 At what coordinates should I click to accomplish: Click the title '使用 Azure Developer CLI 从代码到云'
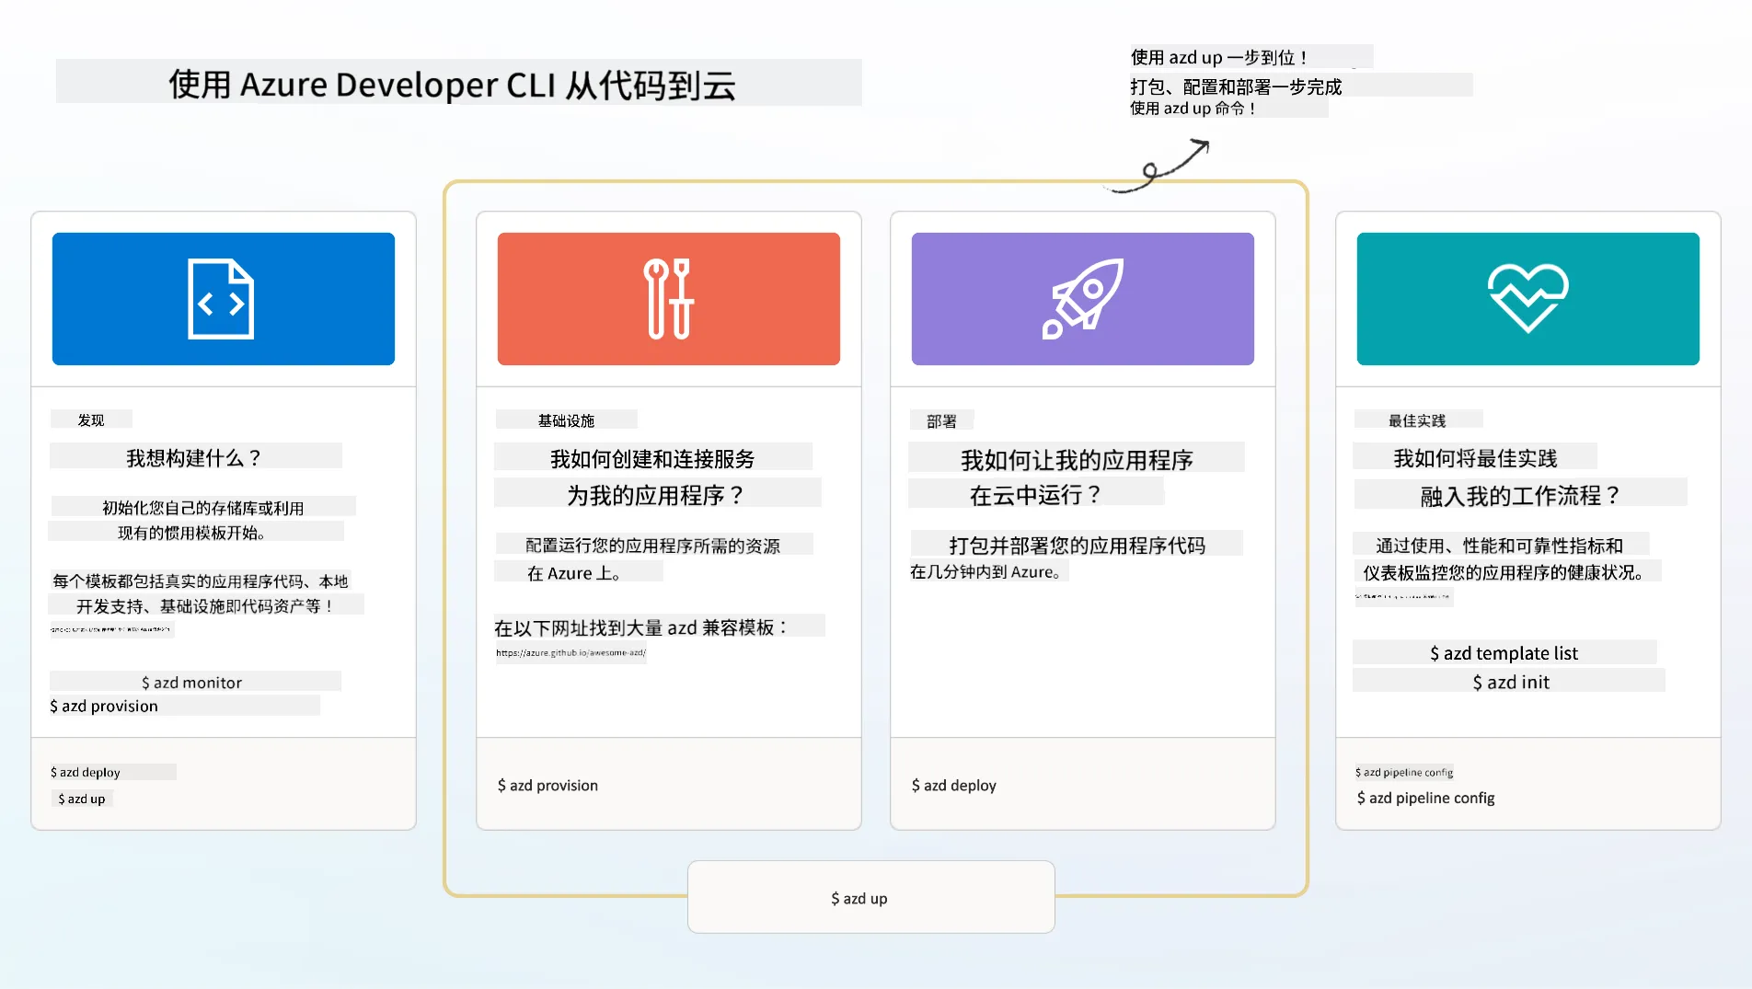point(452,85)
